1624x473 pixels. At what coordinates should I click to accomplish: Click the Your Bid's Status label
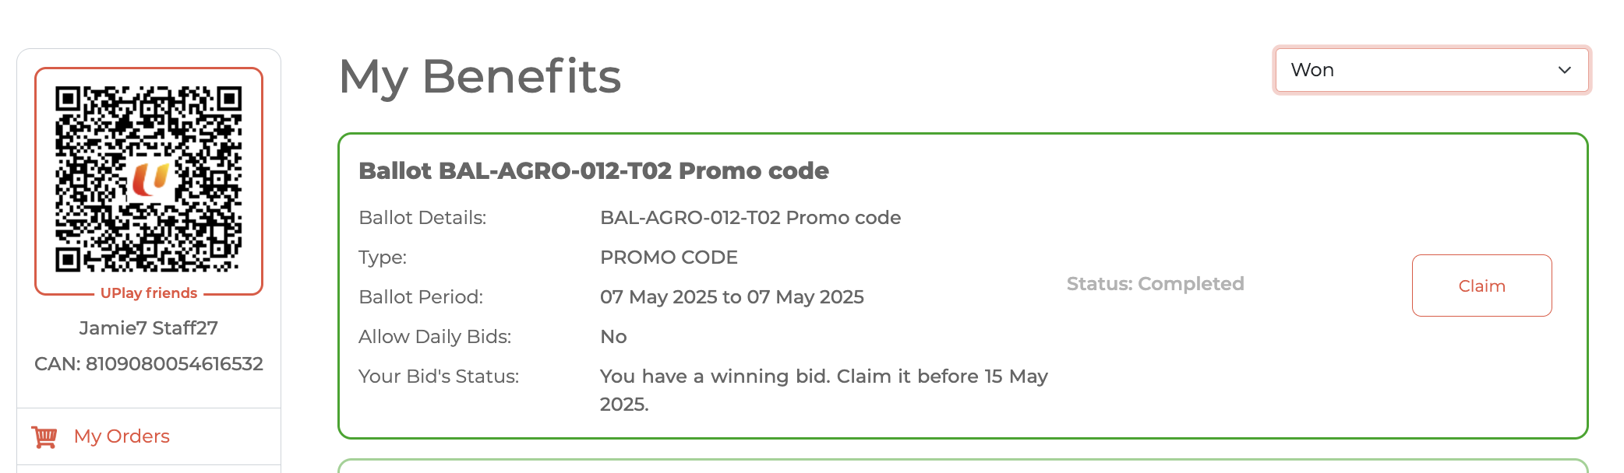(439, 377)
